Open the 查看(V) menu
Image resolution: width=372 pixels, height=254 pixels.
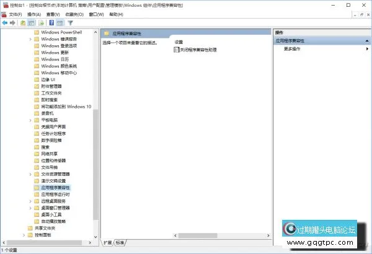coord(53,14)
